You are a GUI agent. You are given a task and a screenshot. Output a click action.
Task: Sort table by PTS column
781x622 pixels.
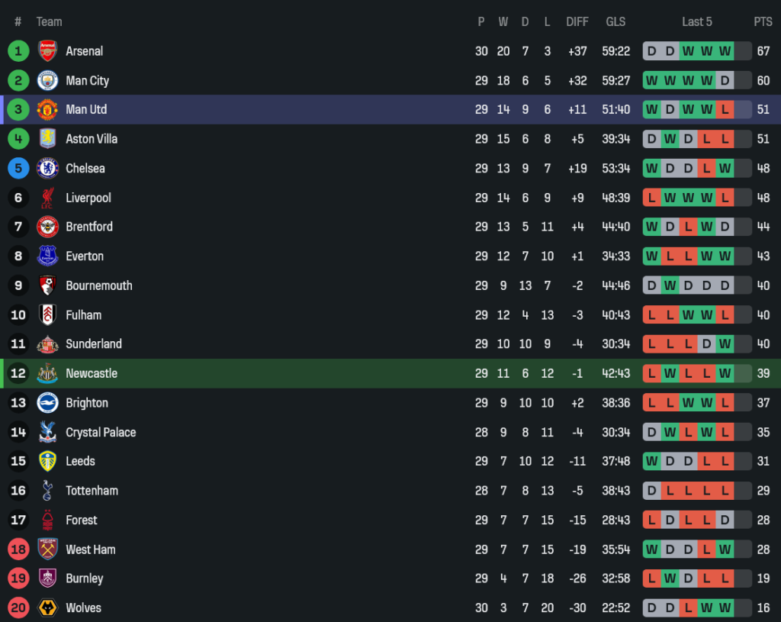coord(763,21)
